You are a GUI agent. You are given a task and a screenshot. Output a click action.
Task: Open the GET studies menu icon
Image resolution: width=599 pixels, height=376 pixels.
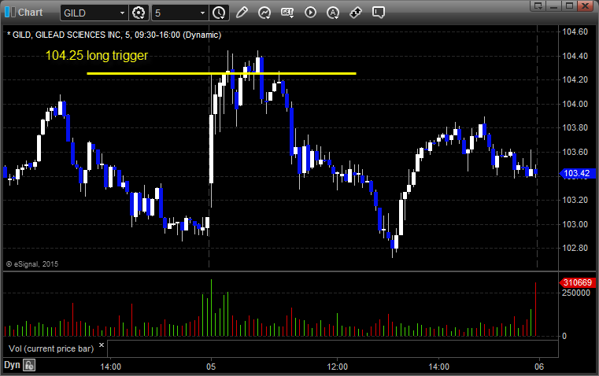pyautogui.click(x=287, y=13)
